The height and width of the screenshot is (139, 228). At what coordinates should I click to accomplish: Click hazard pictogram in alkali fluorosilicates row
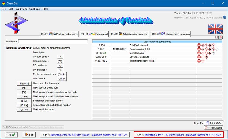(x=203, y=61)
